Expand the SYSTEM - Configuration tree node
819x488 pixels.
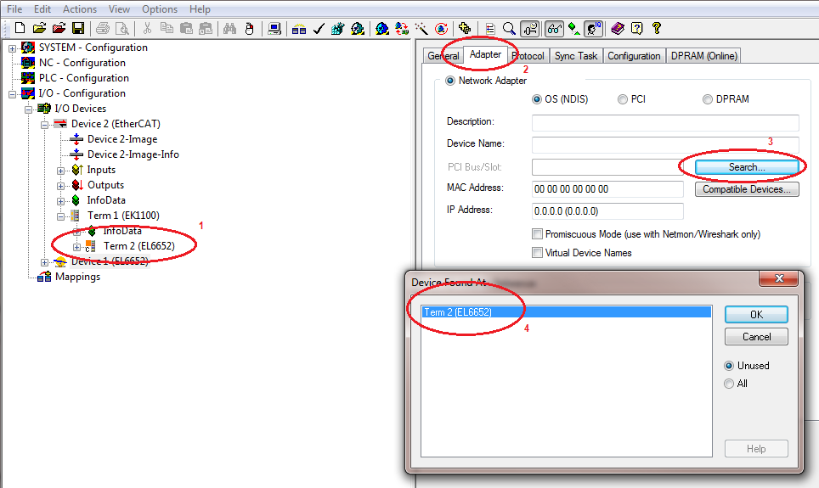[12, 48]
